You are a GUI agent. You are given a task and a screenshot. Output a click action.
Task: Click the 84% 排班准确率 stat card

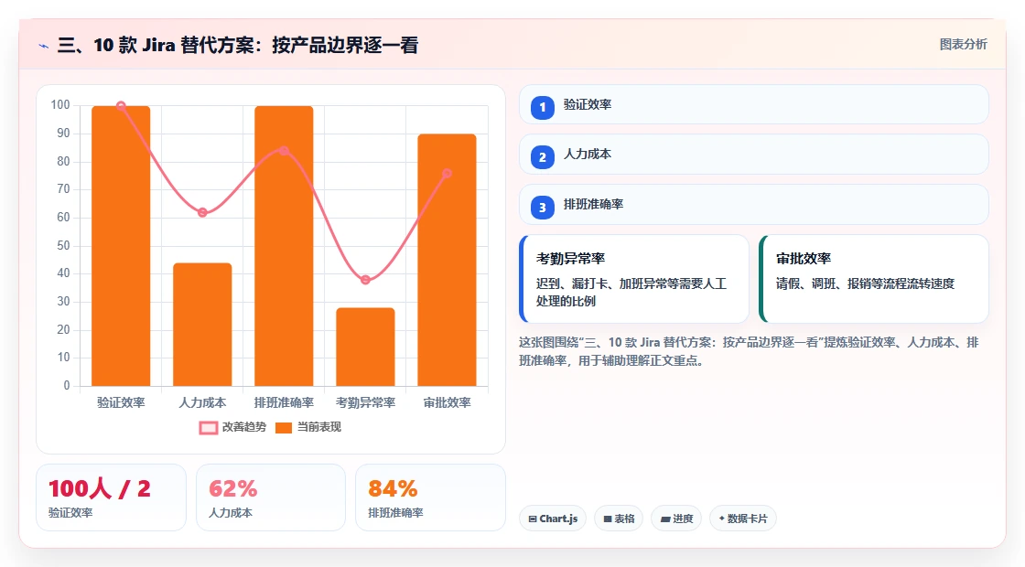point(430,497)
